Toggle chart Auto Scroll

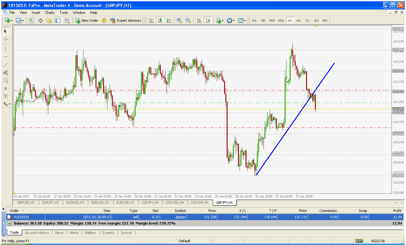(x=199, y=20)
